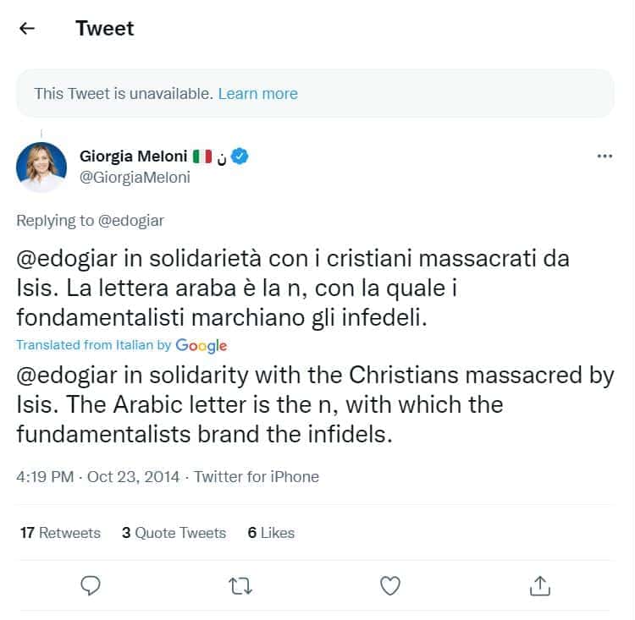
Task: Click the back arrow icon
Action: pos(27,28)
